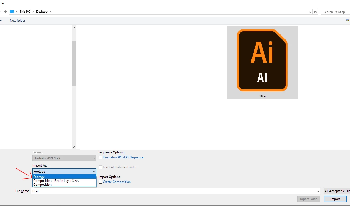
Task: Click the This PC computer icon in address bar
Action: [12, 12]
